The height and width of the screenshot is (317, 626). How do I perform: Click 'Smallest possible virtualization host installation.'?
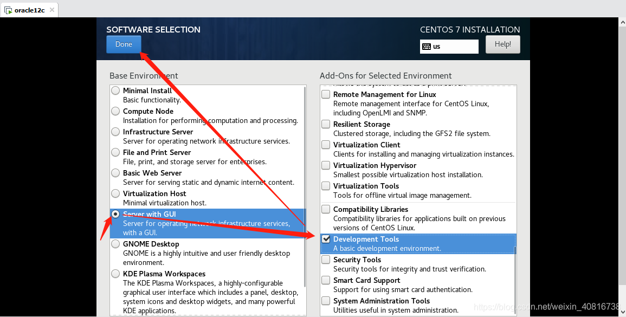(x=408, y=174)
